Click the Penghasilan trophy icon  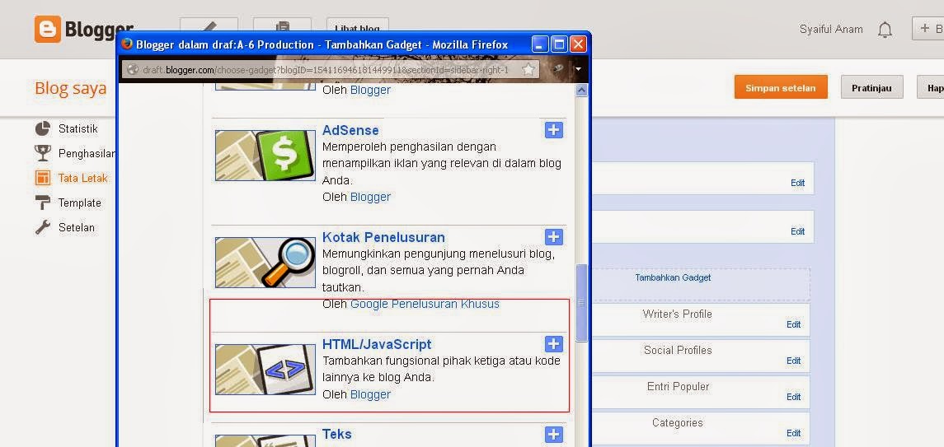point(43,153)
